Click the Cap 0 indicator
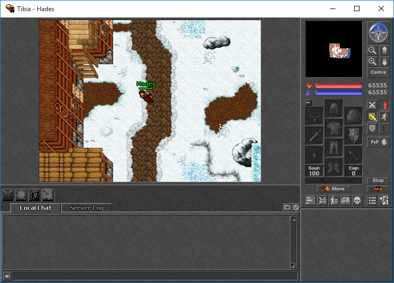This screenshot has width=394, height=283. [354, 171]
